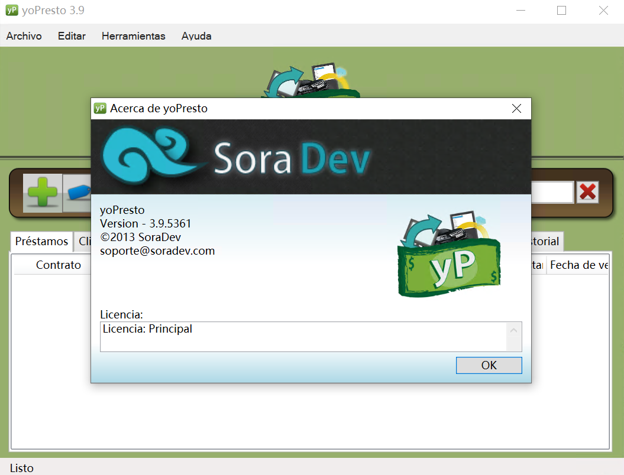The width and height of the screenshot is (624, 475).
Task: Open the Archivo menu
Action: click(24, 36)
